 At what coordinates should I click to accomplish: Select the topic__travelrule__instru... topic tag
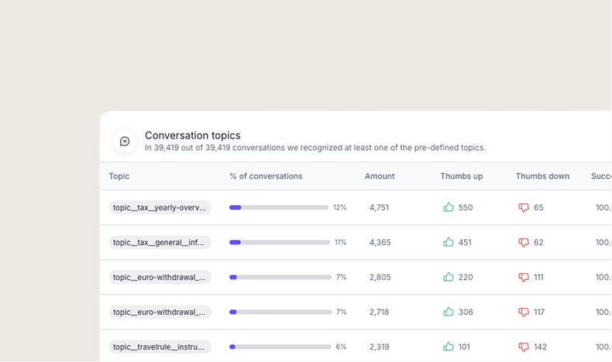[x=160, y=347]
